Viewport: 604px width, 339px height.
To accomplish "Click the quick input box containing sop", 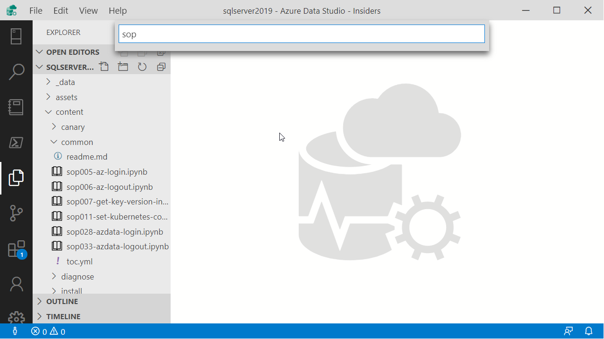I will pyautogui.click(x=301, y=34).
